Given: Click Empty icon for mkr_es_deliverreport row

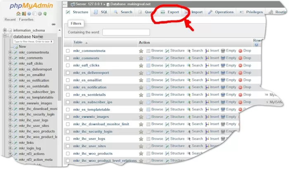Looking at the screenshot, I should tap(223, 73).
